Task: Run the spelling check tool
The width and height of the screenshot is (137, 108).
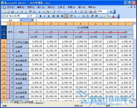Action: [30, 12]
